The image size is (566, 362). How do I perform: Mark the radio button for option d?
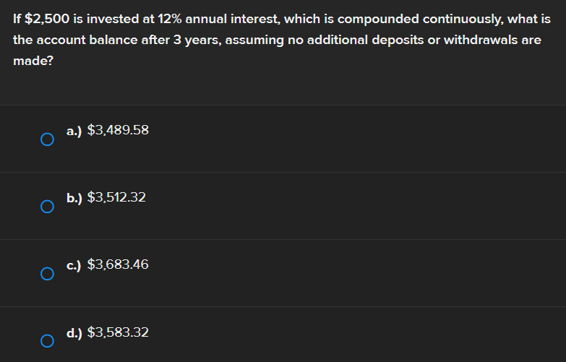[47, 340]
